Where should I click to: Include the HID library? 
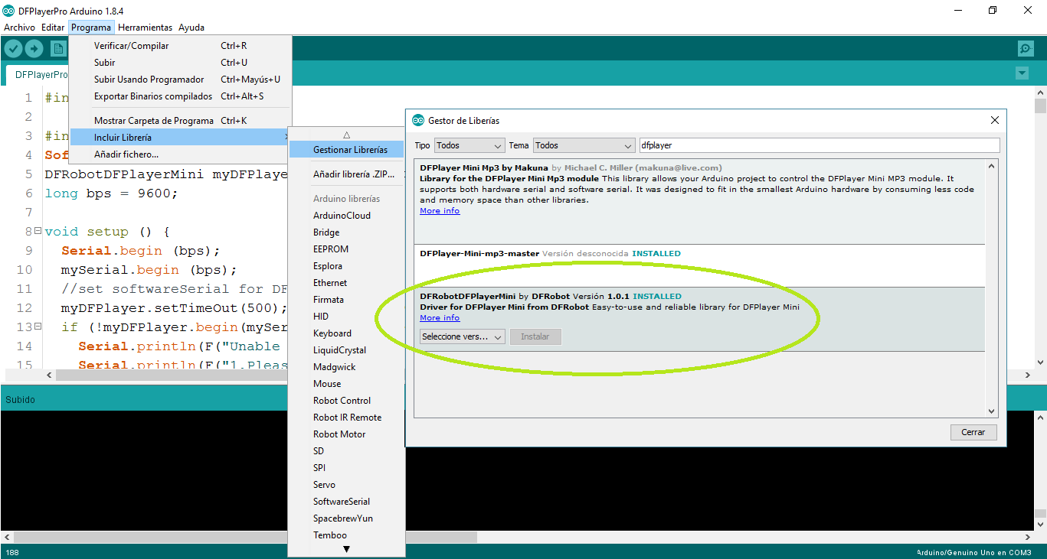(x=346, y=317)
